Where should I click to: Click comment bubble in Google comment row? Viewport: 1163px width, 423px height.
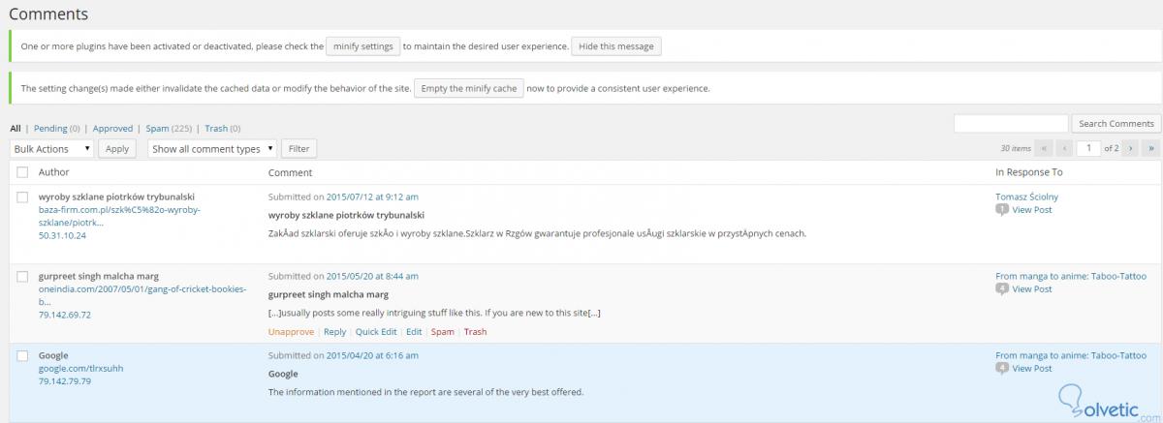1002,369
